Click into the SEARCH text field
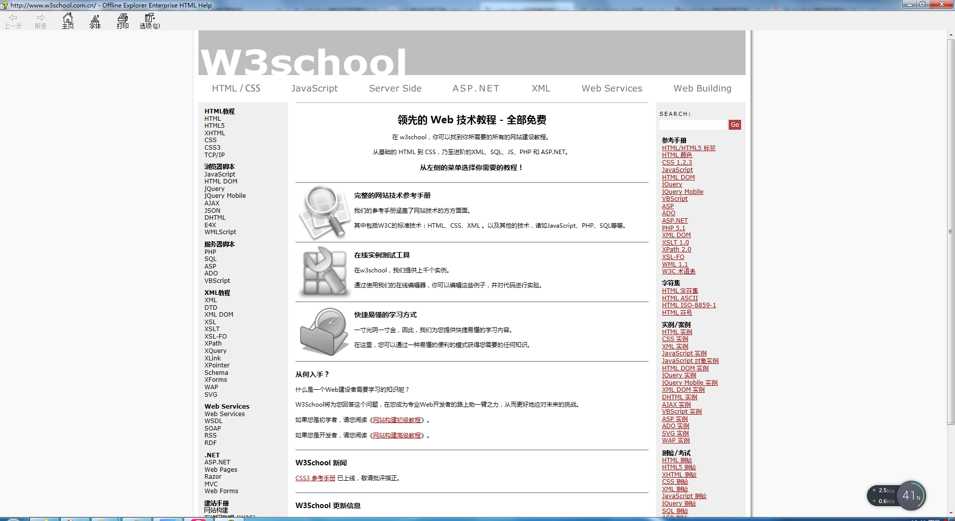This screenshot has height=521, width=955. (x=693, y=125)
